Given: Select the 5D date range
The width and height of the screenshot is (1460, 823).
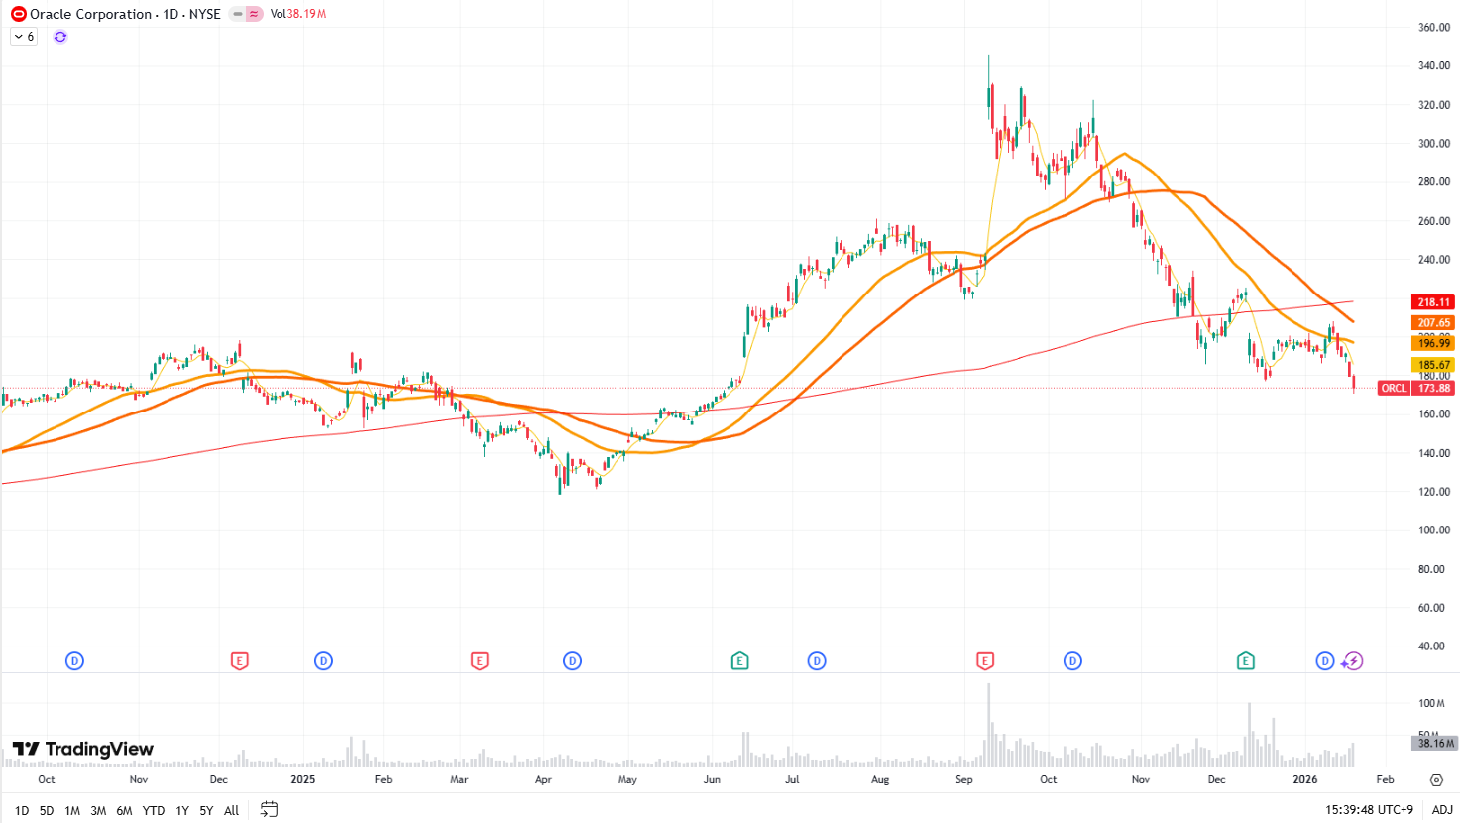Looking at the screenshot, I should click(x=47, y=810).
